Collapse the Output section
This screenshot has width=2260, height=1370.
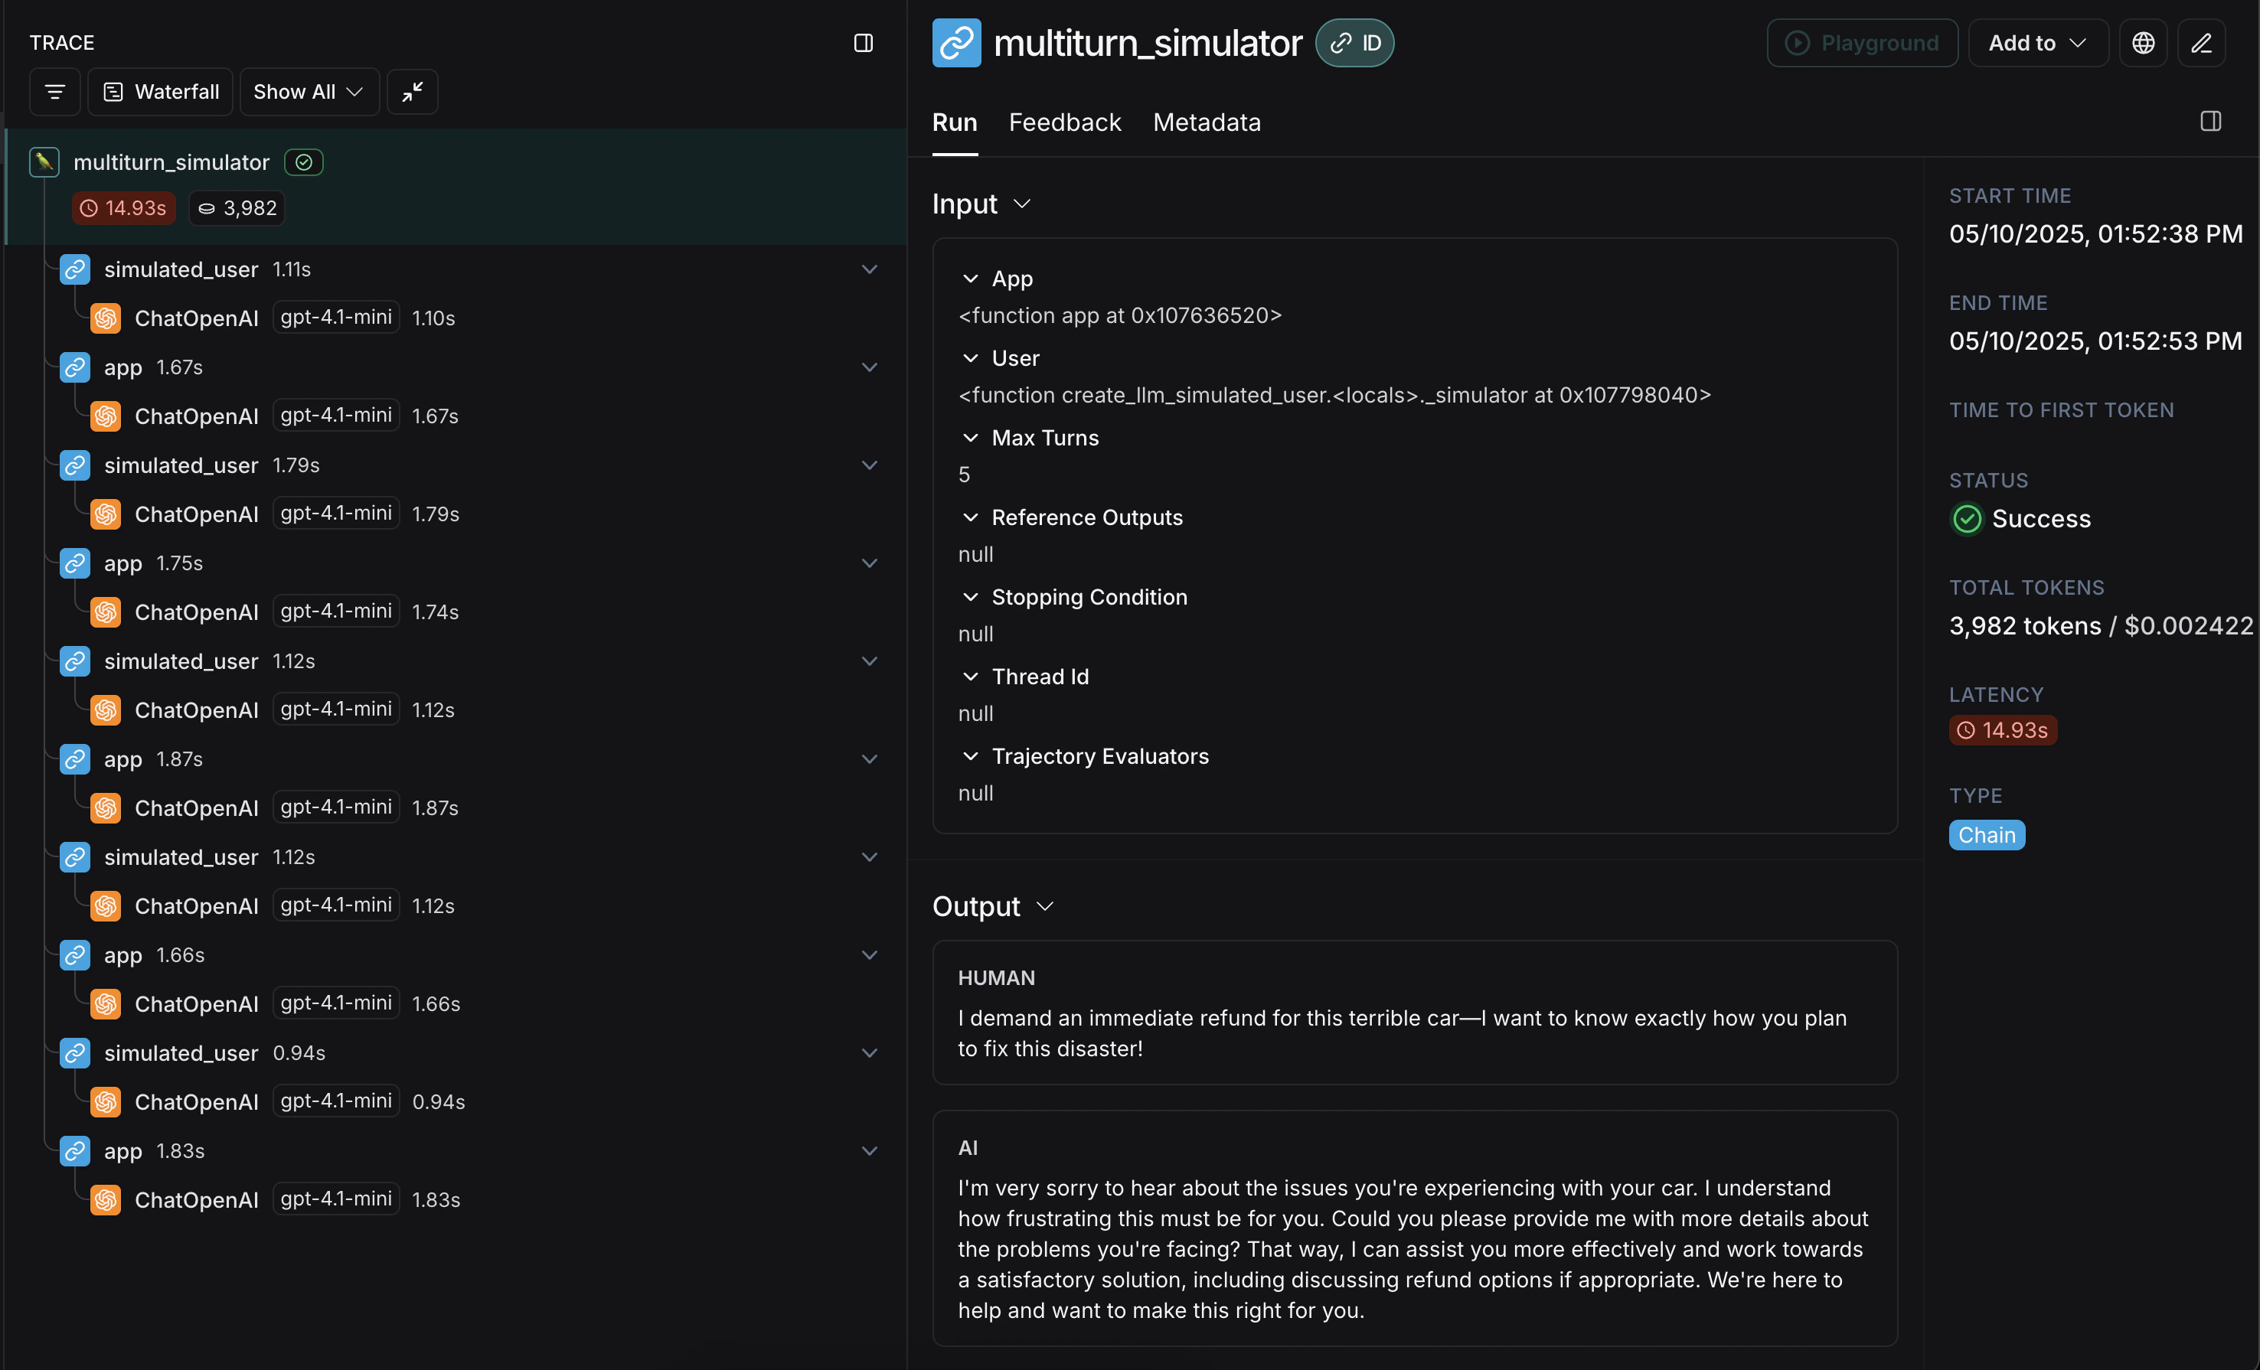(x=1043, y=906)
